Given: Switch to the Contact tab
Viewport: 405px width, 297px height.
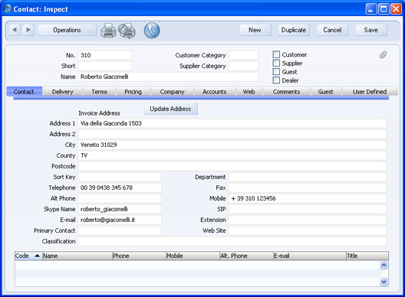Looking at the screenshot, I should point(24,92).
